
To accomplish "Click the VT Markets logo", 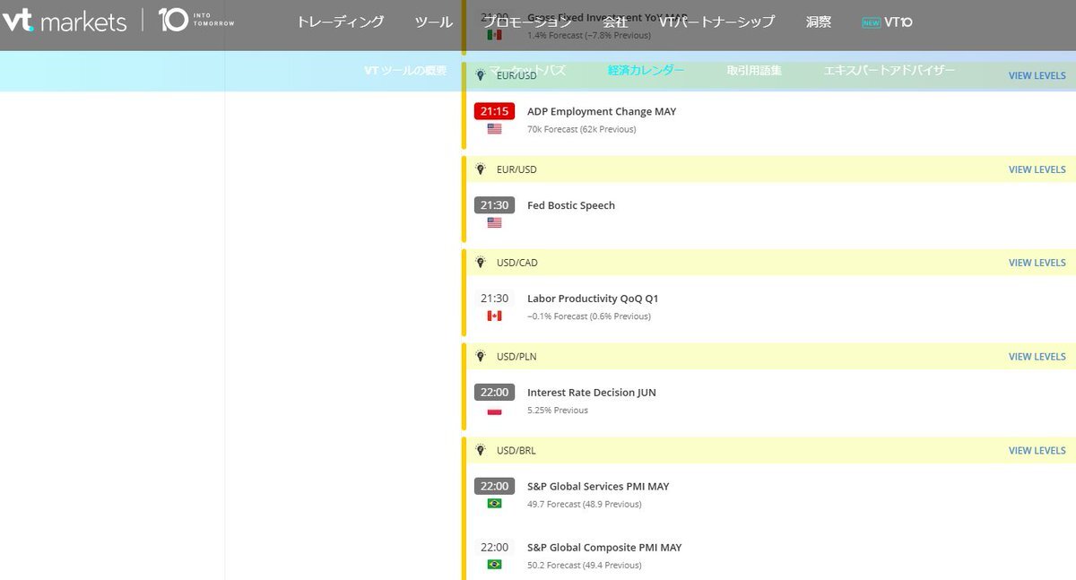I will 64,21.
